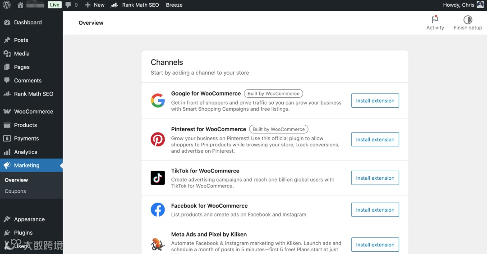The height and width of the screenshot is (254, 487).
Task: Click the TikTok logo icon
Action: click(x=158, y=178)
